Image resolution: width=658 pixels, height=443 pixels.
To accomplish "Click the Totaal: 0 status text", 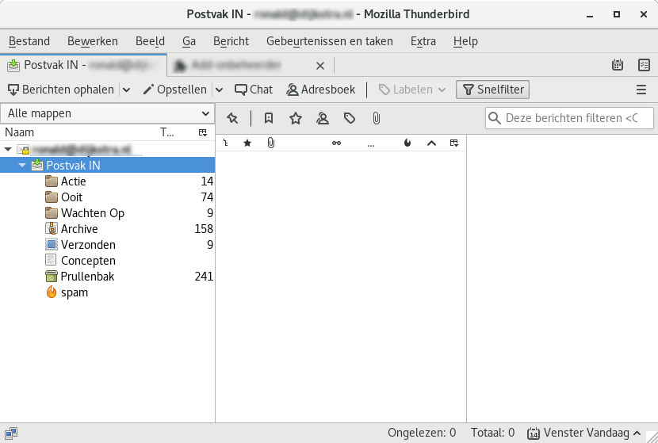I will (492, 433).
